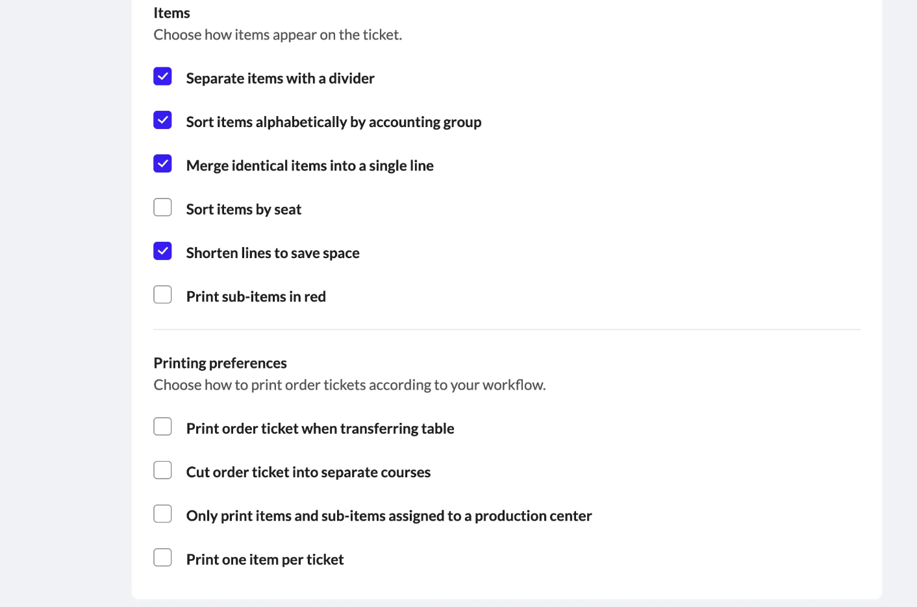Select the 'Items' section heading
Viewport: 917px width, 607px height.
click(172, 13)
